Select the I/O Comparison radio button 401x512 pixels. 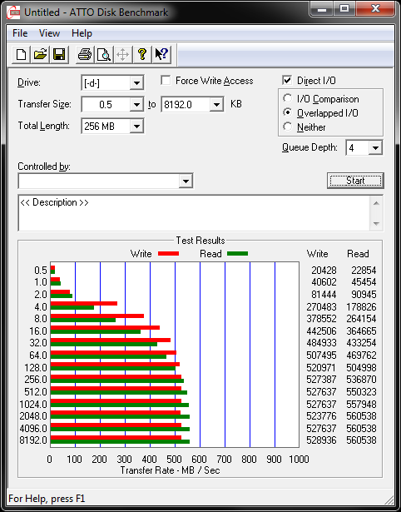click(288, 98)
